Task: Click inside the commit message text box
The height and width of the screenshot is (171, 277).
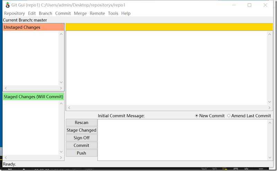Action: click(182, 140)
